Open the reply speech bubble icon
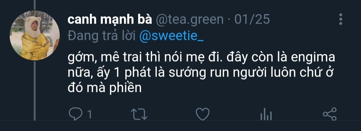 (76, 114)
